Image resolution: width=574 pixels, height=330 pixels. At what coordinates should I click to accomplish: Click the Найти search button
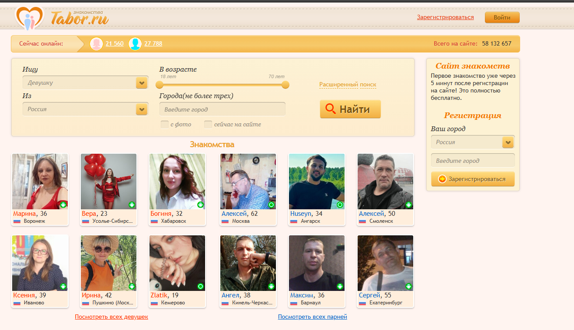click(x=350, y=109)
